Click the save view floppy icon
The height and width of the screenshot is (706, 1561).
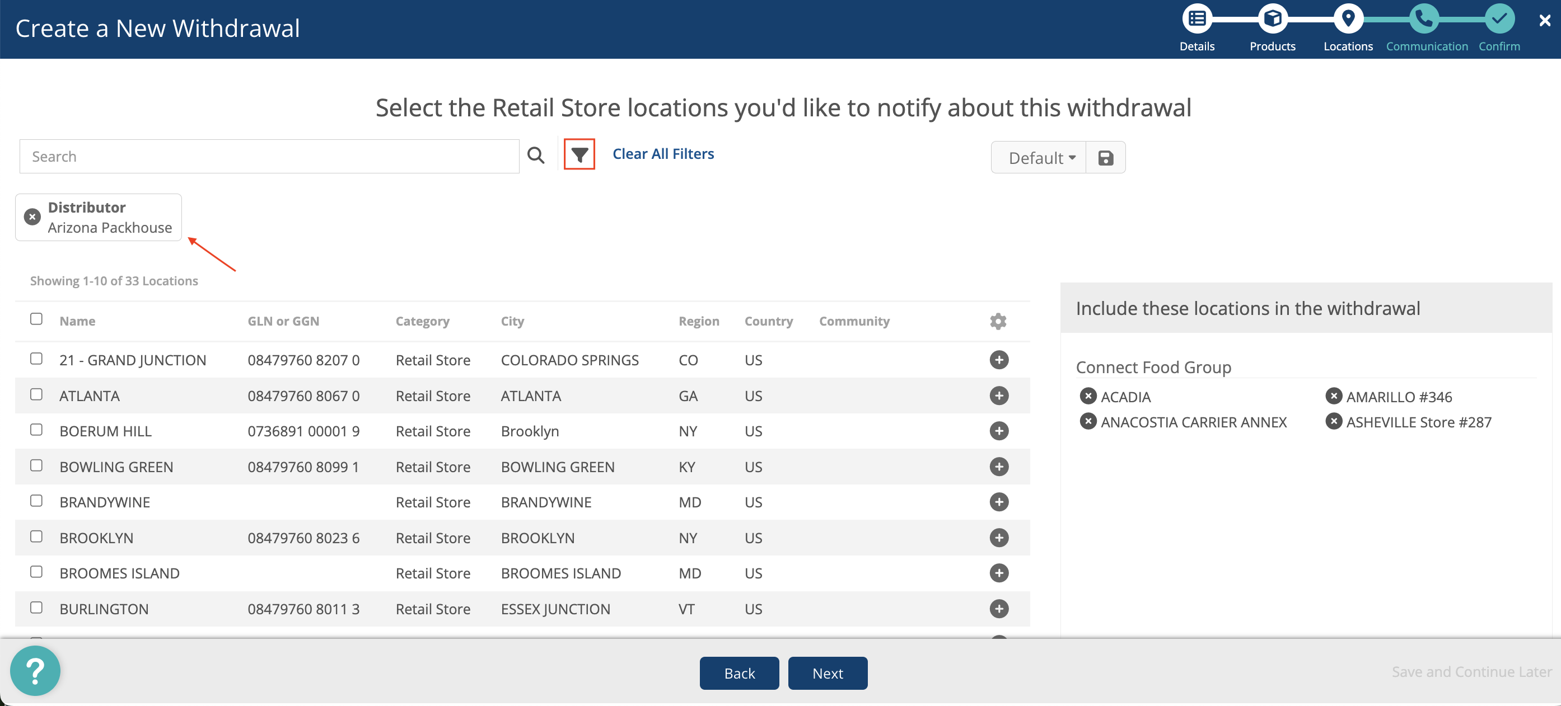tap(1105, 157)
